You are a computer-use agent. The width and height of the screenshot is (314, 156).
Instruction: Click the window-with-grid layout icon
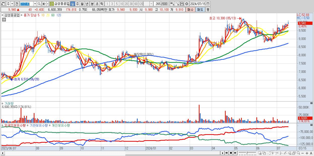tap(260, 153)
